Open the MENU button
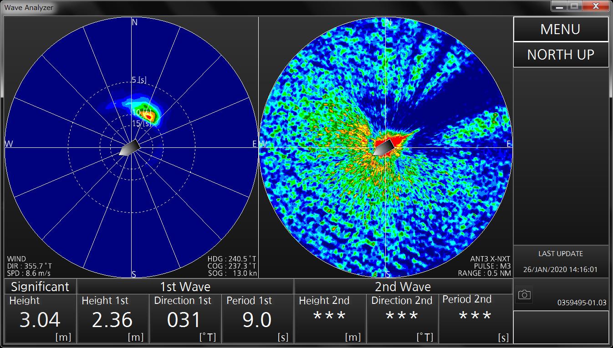Image resolution: width=613 pixels, height=348 pixels. point(561,30)
